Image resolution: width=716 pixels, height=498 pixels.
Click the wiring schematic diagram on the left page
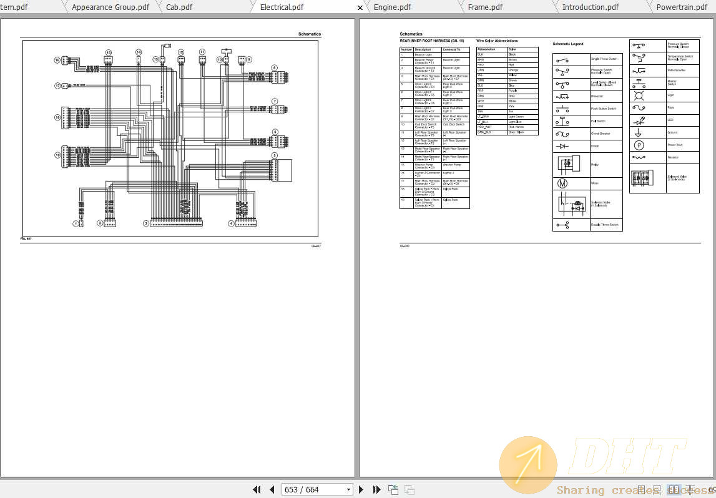pyautogui.click(x=170, y=139)
